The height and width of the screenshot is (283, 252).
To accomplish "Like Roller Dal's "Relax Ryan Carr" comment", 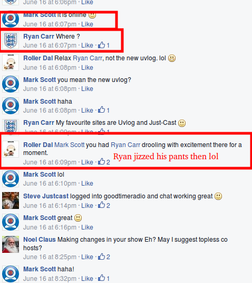I will (x=87, y=68).
